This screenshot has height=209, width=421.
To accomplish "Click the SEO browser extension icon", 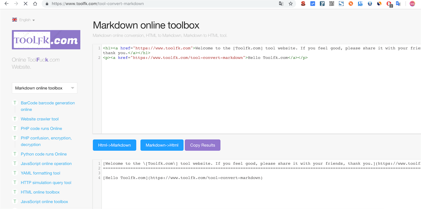I will 303,4.
